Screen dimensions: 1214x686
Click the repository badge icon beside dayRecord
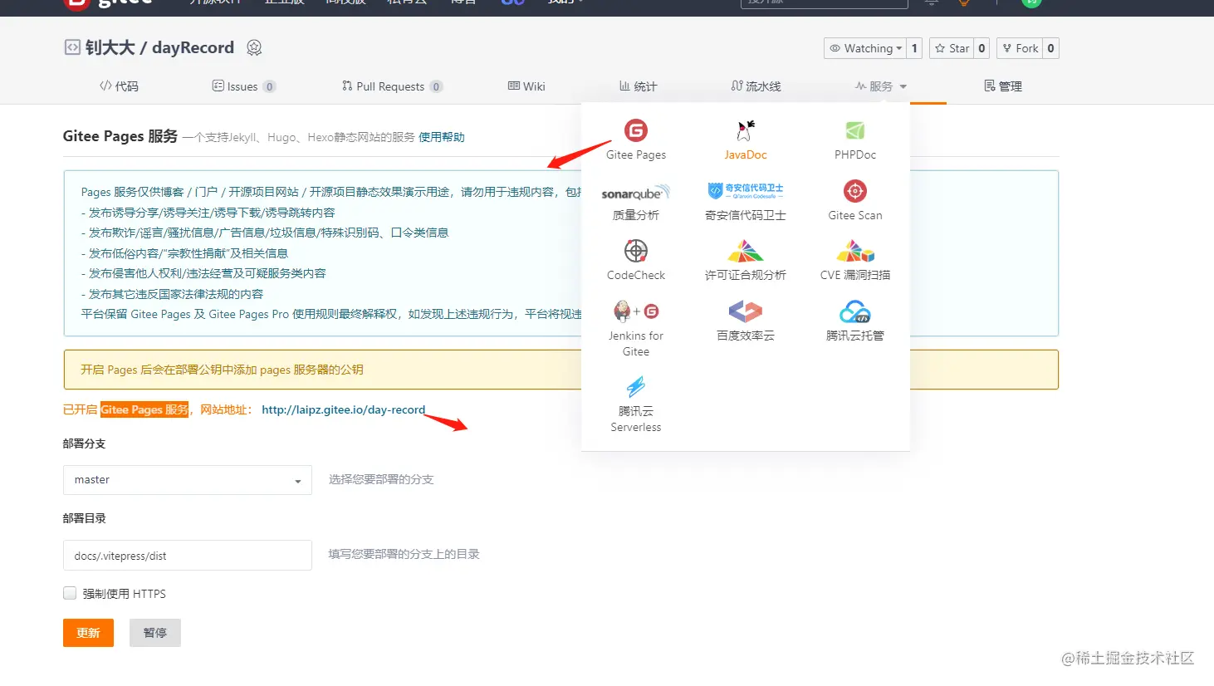pyautogui.click(x=254, y=48)
